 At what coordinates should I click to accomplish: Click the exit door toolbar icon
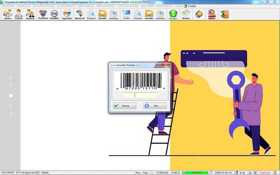tap(224, 14)
